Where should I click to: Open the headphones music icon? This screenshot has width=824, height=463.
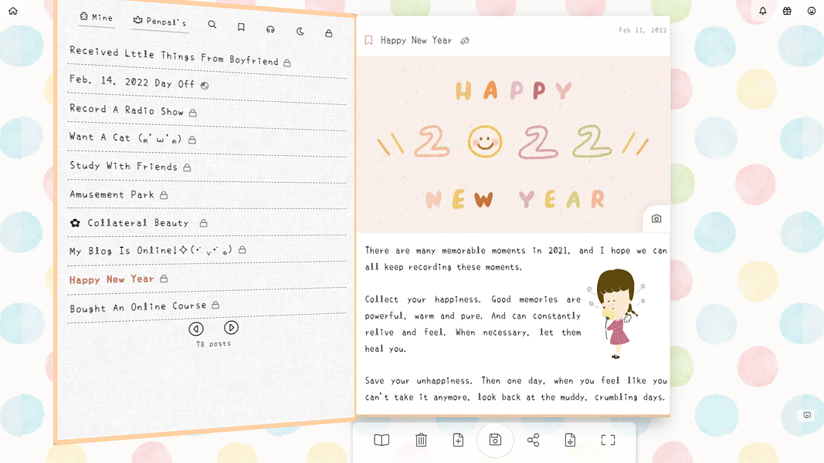270,29
